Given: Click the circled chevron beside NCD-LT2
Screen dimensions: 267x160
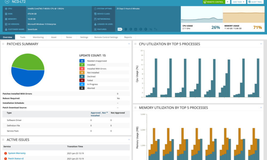Looking at the screenshot, I should pos(7,2).
